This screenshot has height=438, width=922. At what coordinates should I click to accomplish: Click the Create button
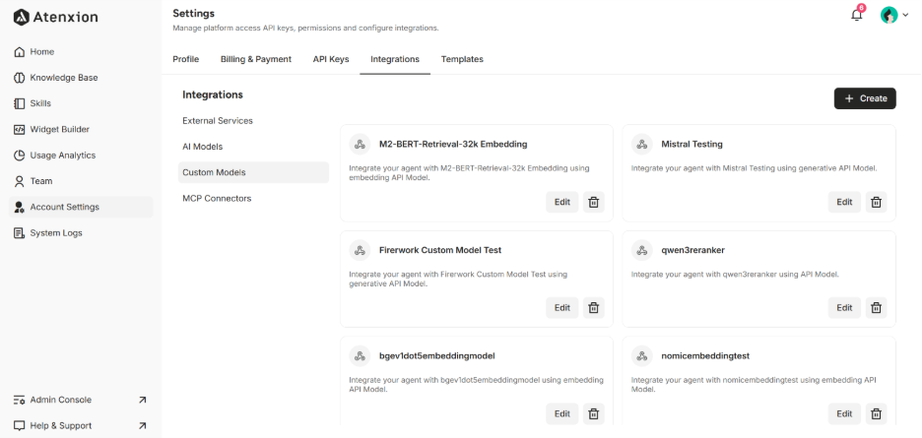point(865,98)
